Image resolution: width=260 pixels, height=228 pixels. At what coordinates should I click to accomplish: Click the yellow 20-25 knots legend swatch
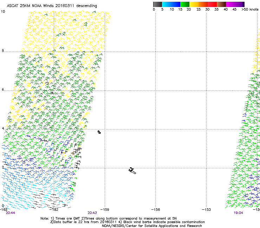[x=194, y=4]
